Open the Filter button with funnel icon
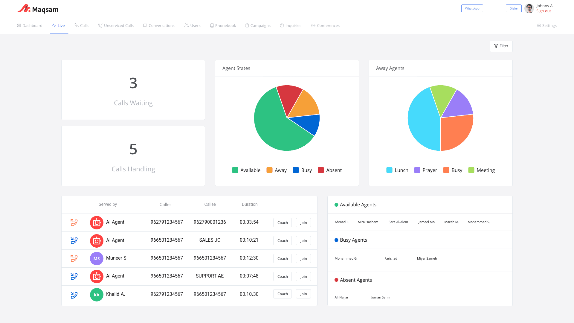This screenshot has width=574, height=323. coord(501,46)
